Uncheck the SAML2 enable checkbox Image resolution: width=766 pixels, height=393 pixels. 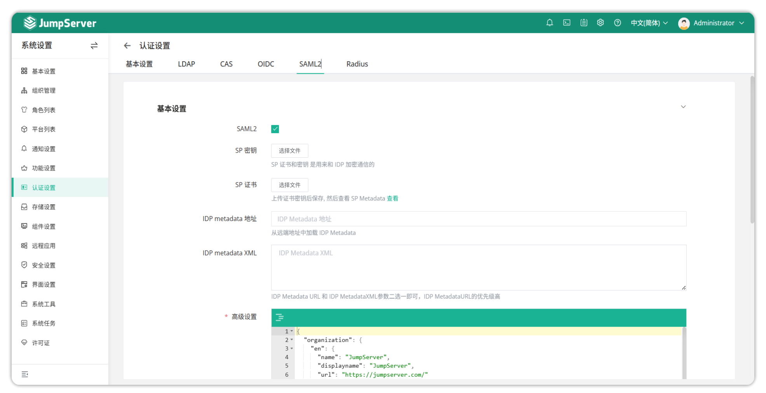(275, 129)
